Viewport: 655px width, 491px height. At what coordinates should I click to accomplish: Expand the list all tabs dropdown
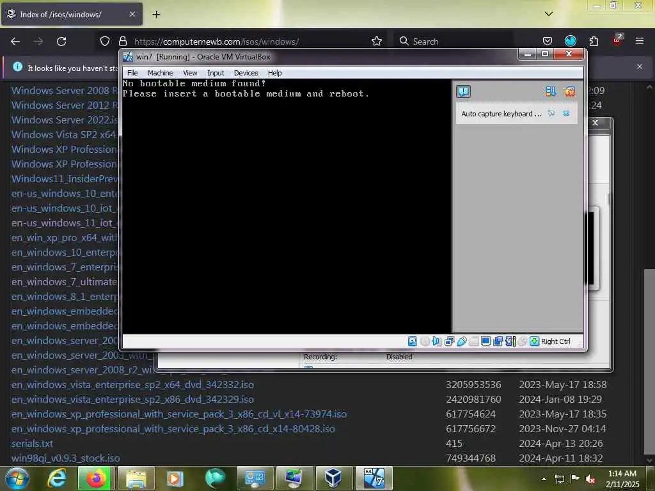point(548,14)
